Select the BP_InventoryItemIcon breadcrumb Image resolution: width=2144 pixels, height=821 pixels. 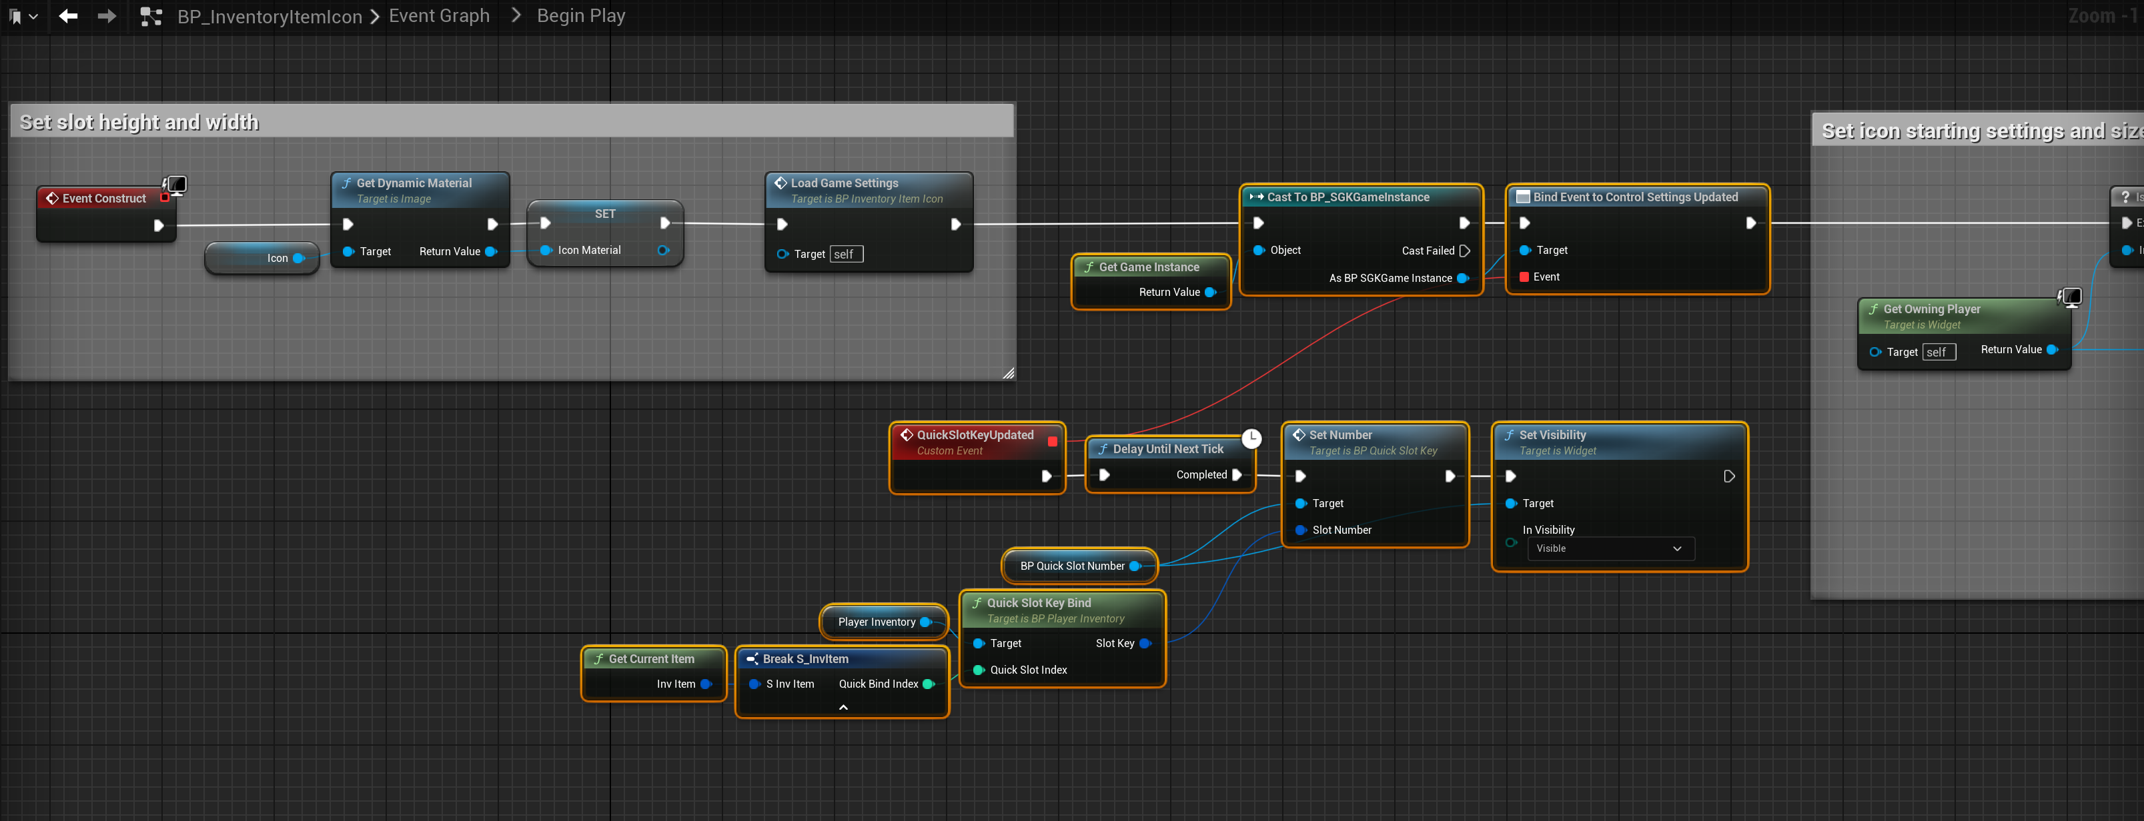tap(270, 17)
